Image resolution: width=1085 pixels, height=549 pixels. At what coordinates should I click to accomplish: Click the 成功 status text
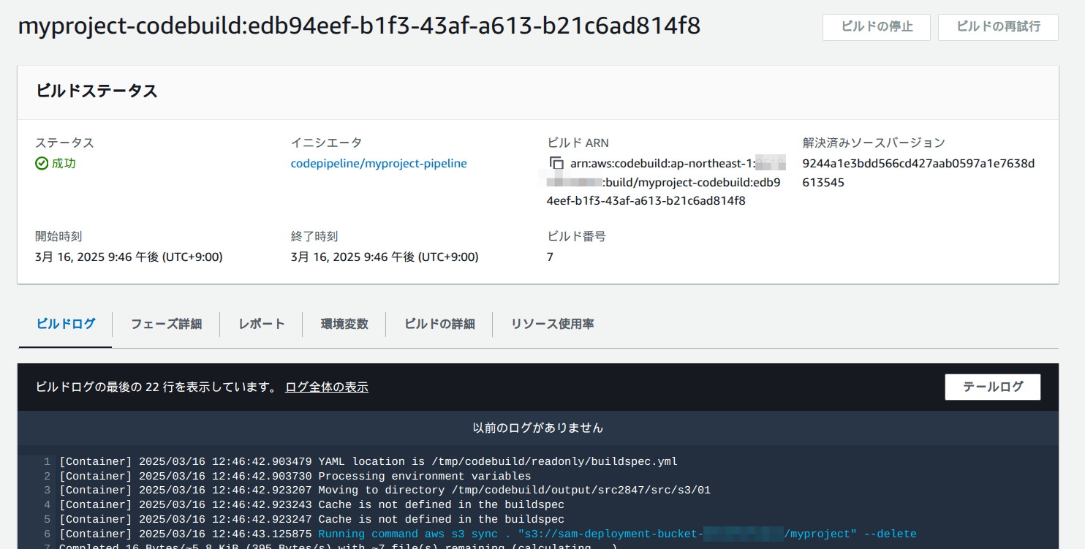pyautogui.click(x=64, y=164)
